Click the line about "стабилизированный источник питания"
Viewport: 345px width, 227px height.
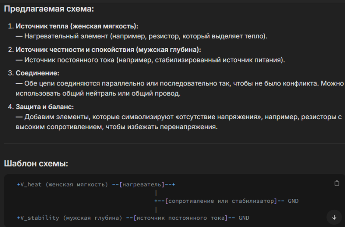[154, 60]
